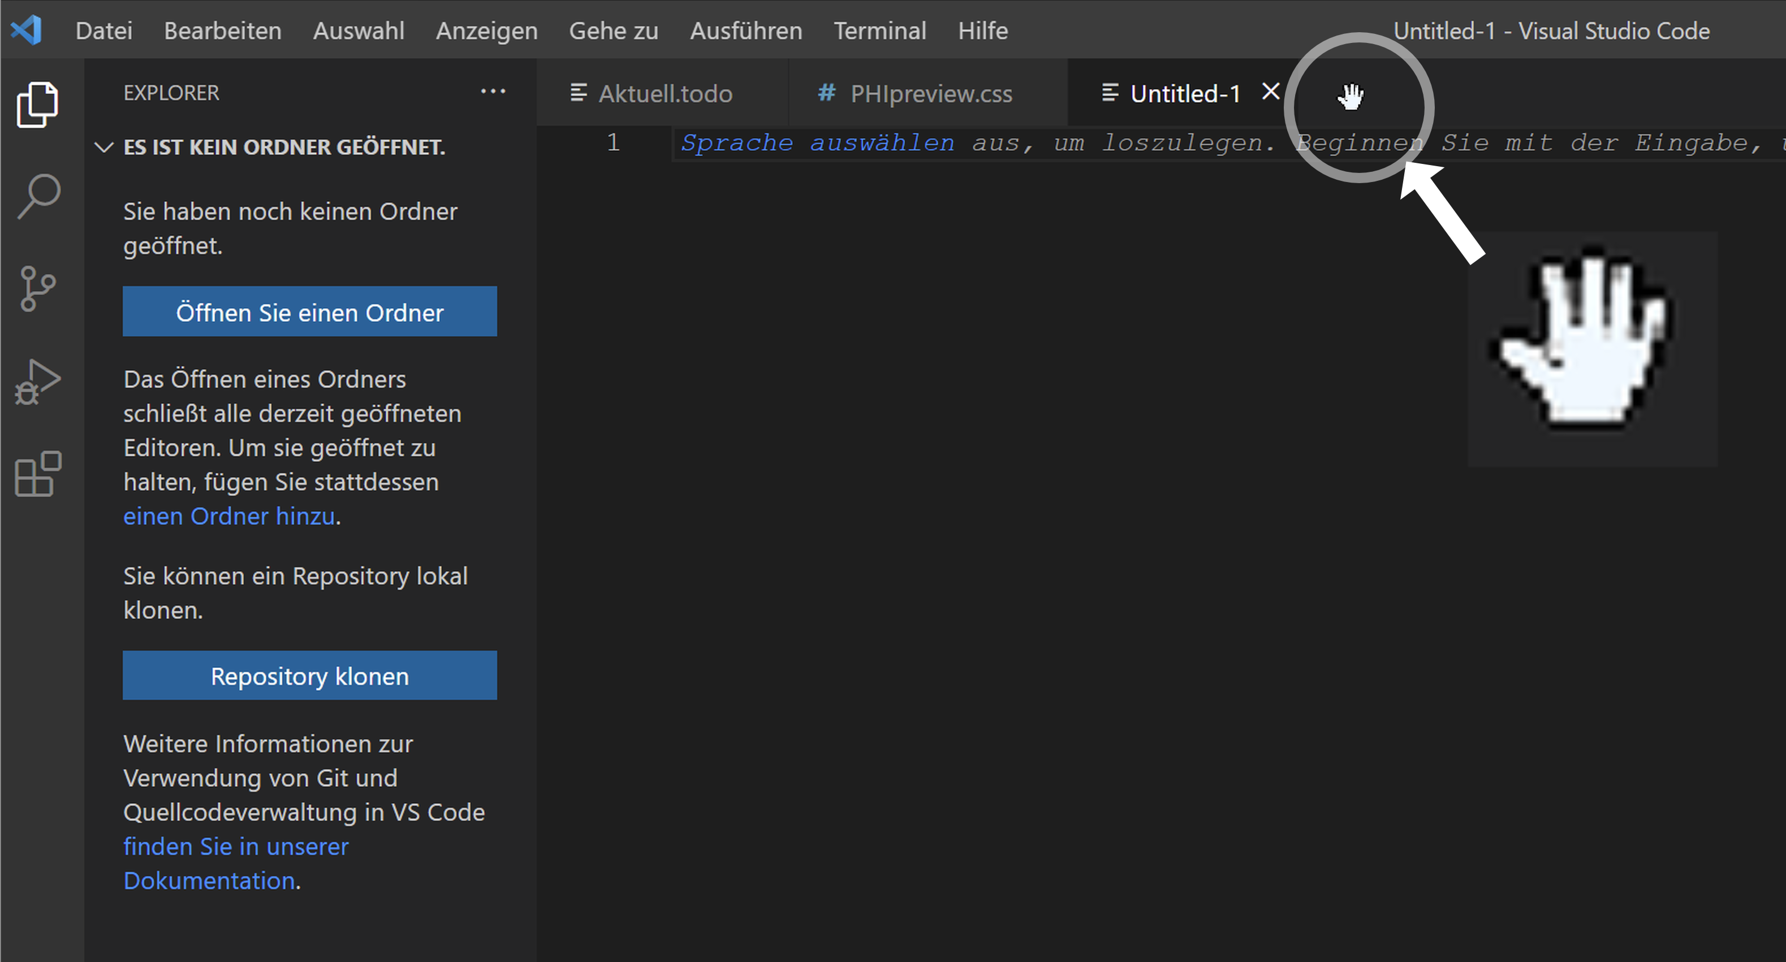This screenshot has height=962, width=1786.
Task: Click 'Untitled-1 - Visual Studio Code' window title
Action: [1552, 31]
